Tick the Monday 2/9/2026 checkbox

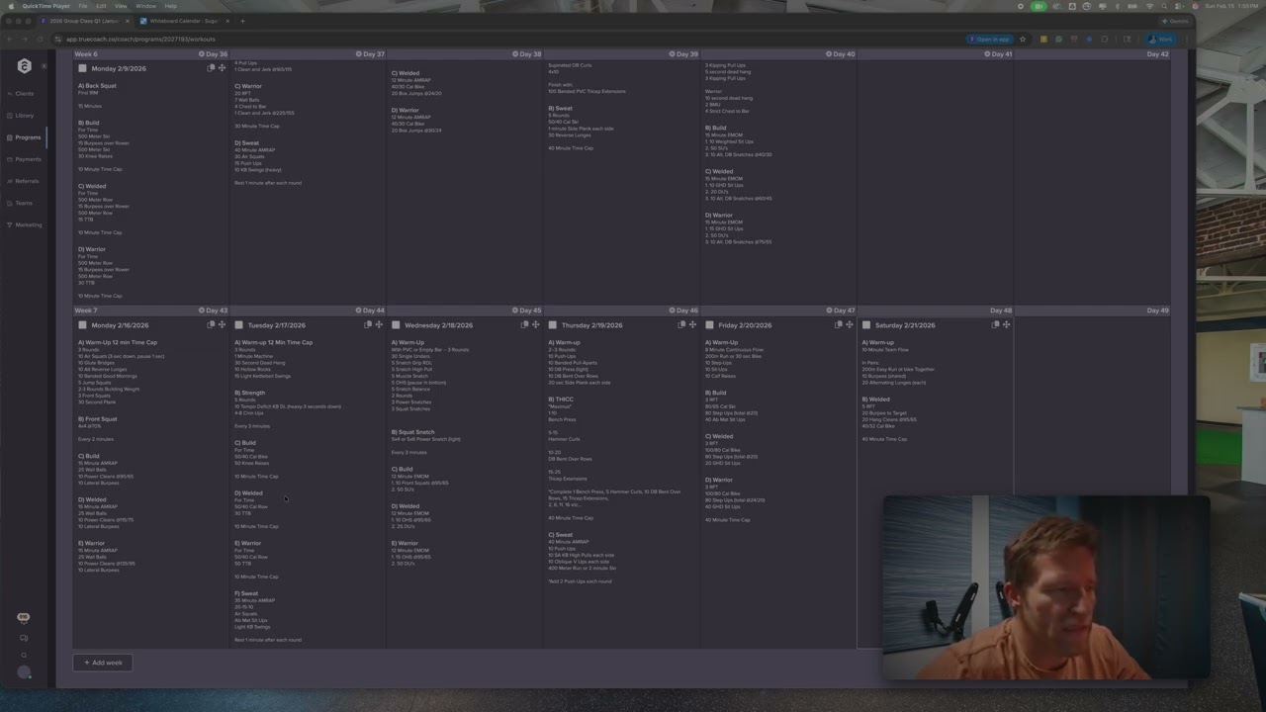[x=82, y=68]
